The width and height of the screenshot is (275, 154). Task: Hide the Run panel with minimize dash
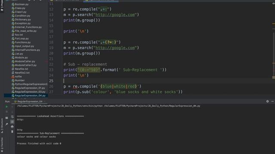tap(272, 101)
